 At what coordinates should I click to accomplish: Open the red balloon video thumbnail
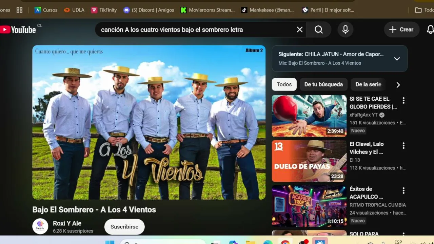point(309,116)
